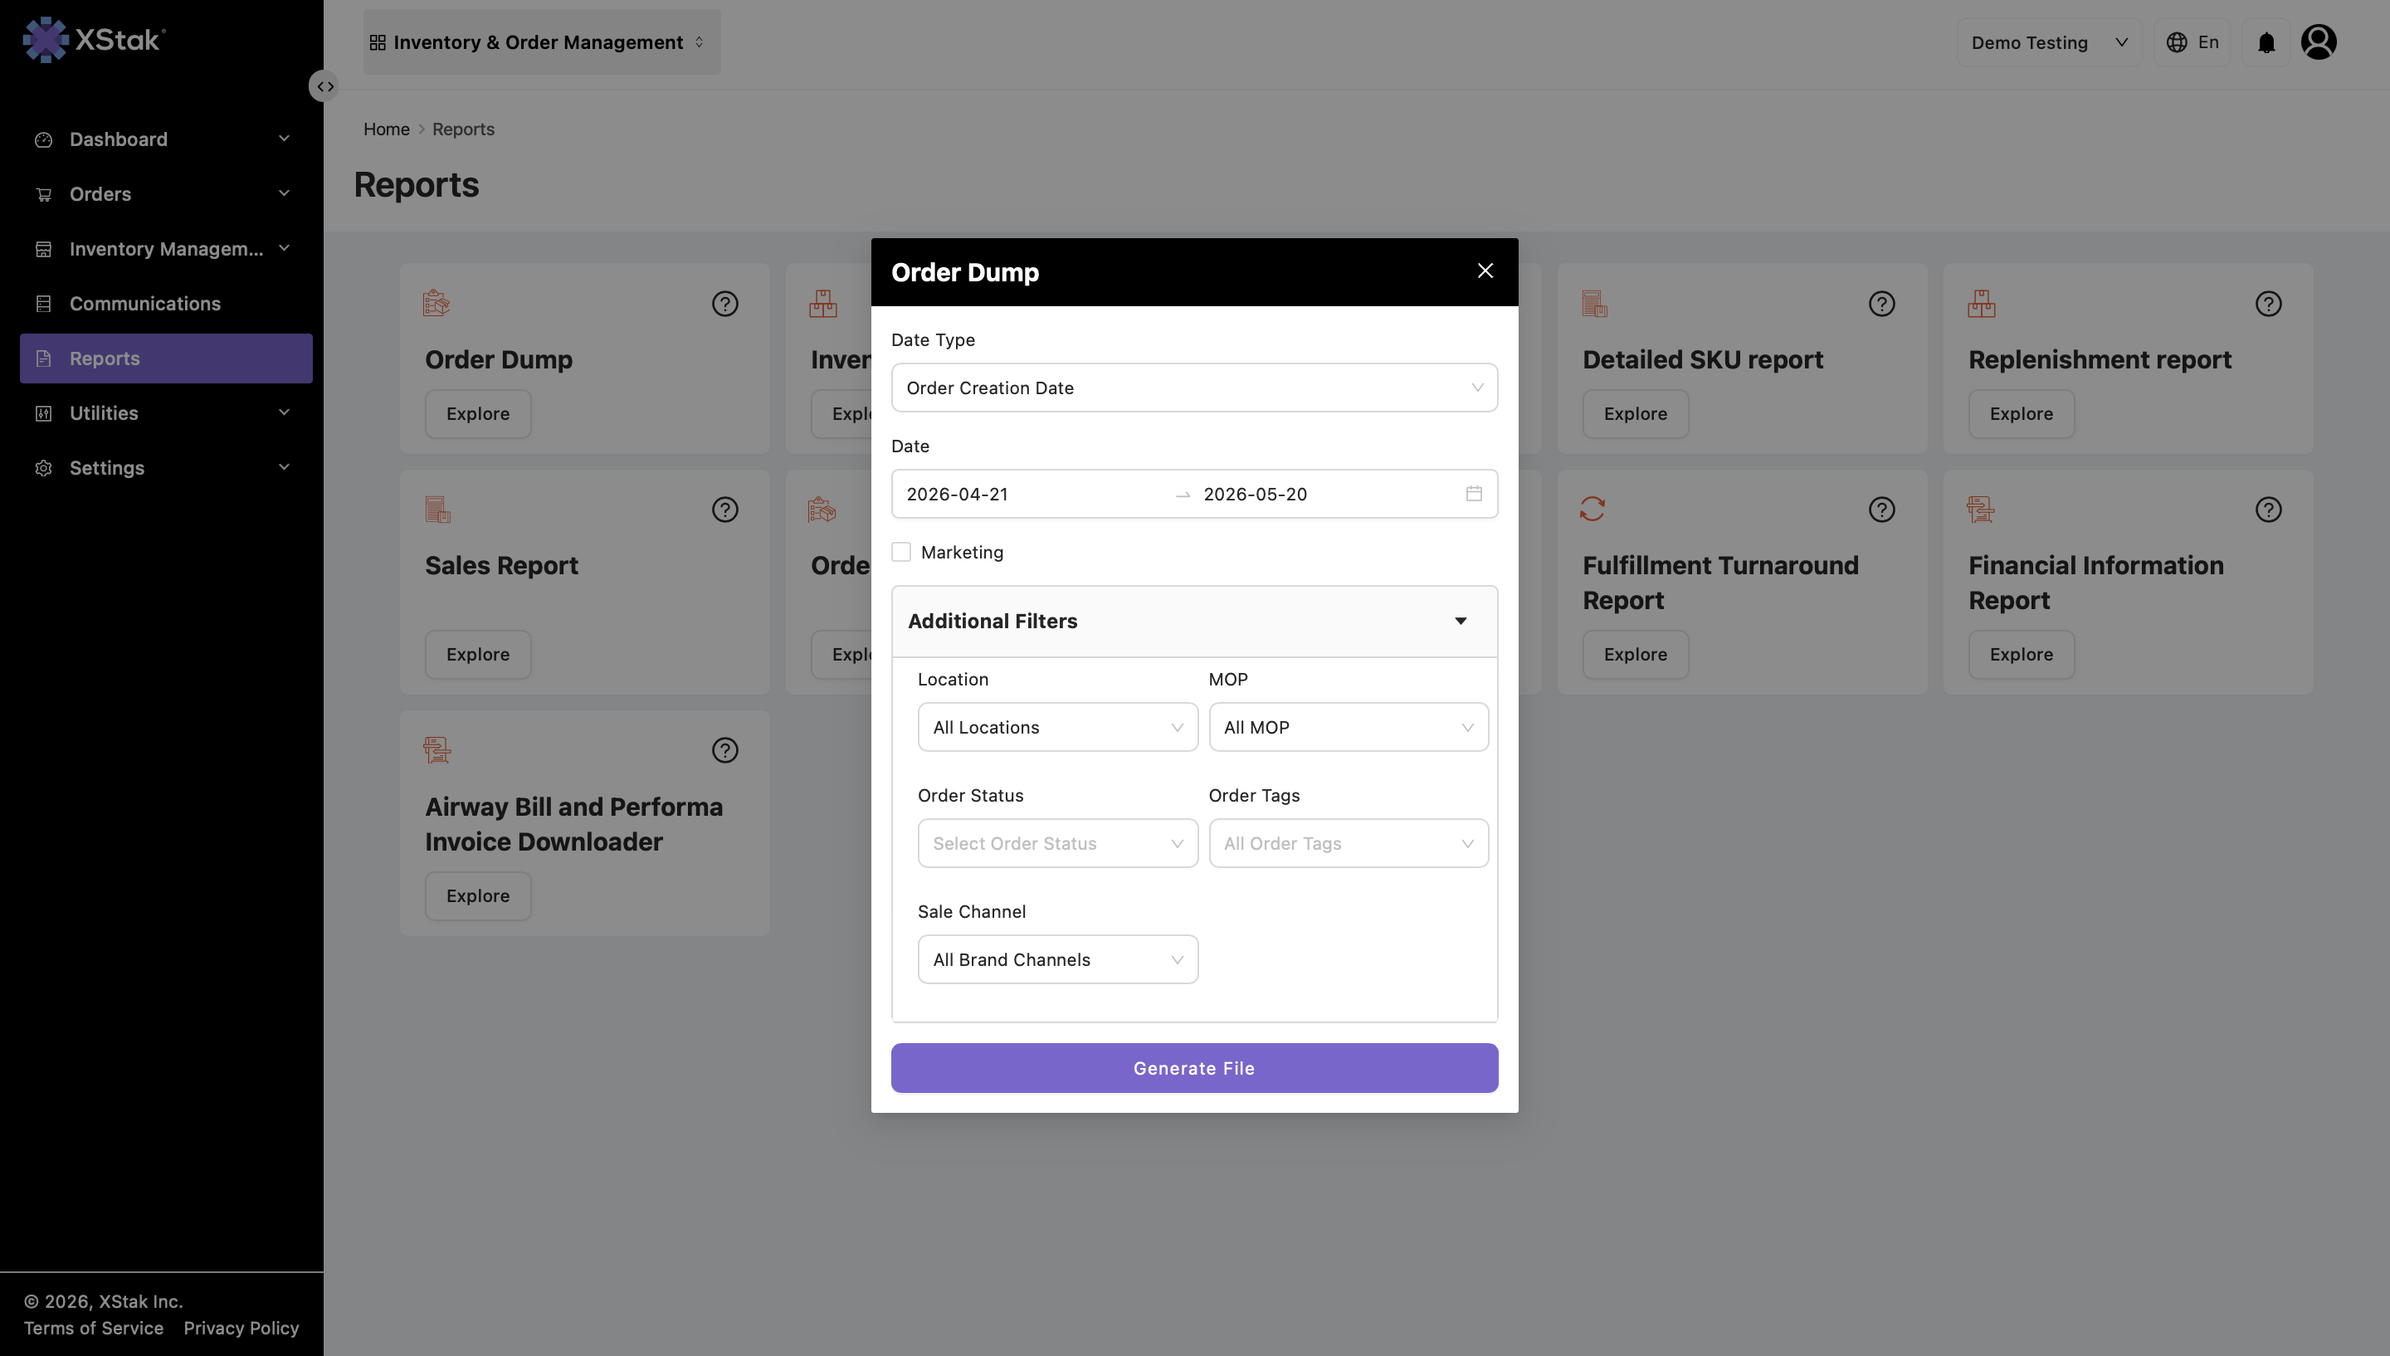Click the notification bell icon
Screen dimensions: 2390x1356
click(x=2266, y=43)
